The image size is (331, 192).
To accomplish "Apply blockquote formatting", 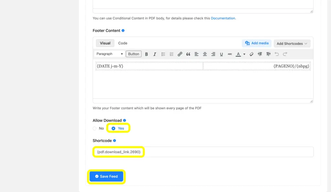I will pyautogui.click(x=188, y=54).
